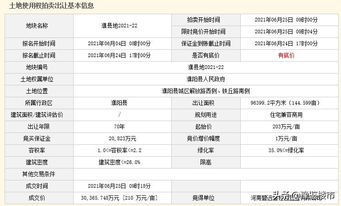Select the 容积率 label cell

[39, 150]
